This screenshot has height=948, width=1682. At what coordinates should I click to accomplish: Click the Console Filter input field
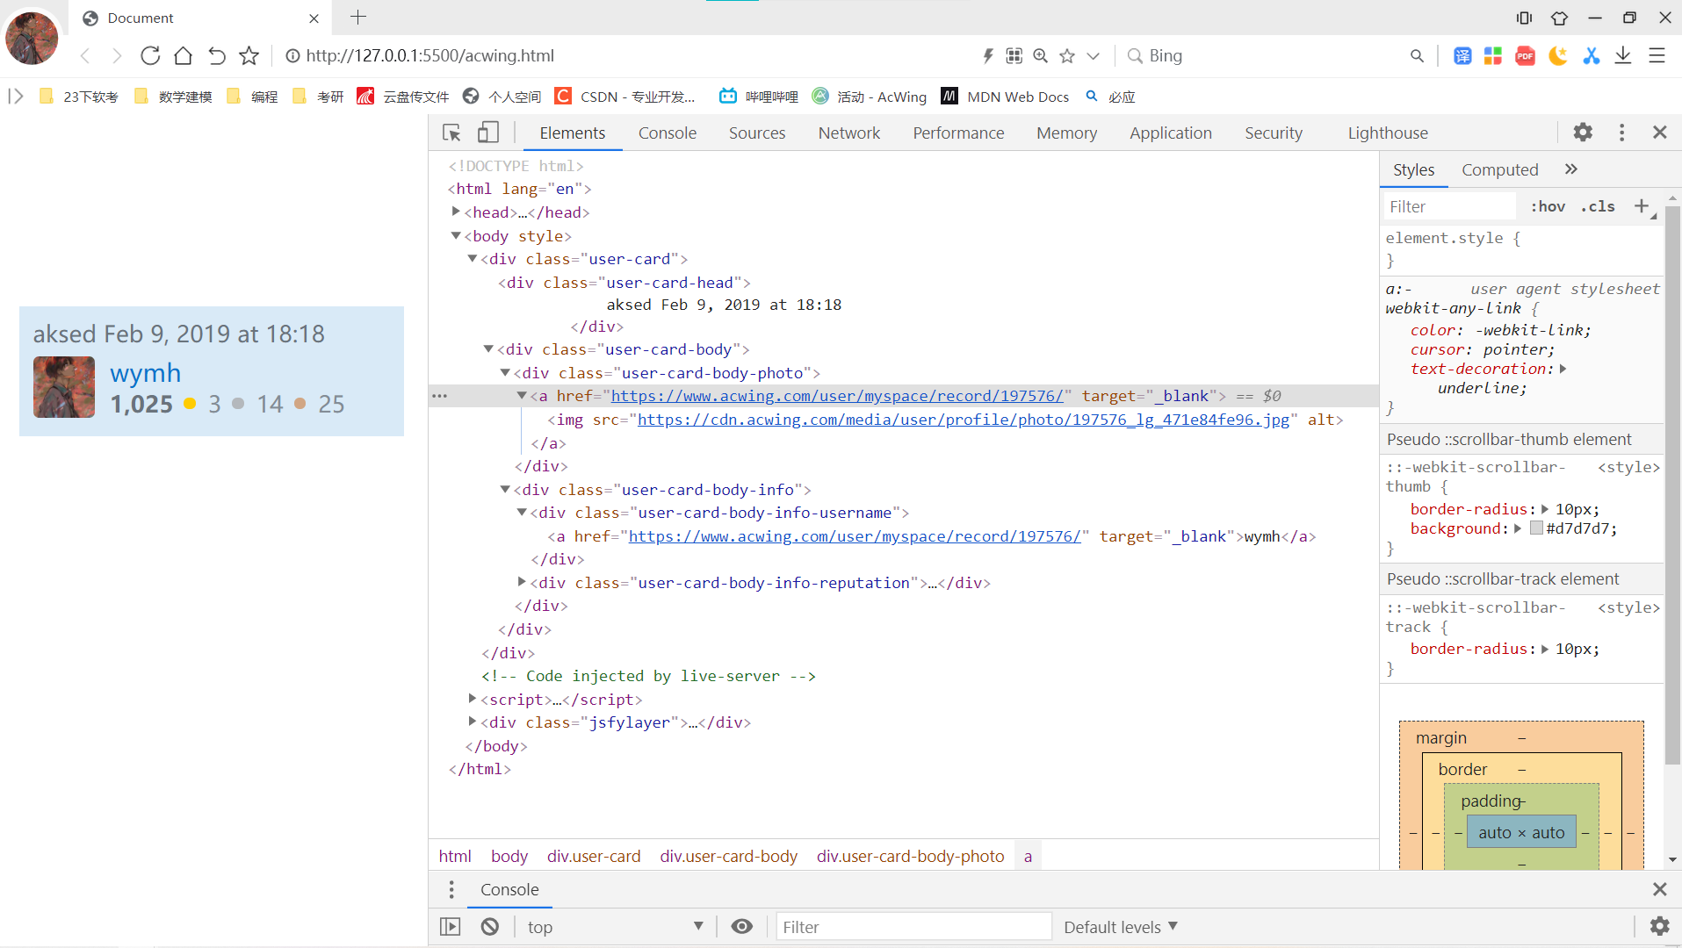click(x=913, y=927)
